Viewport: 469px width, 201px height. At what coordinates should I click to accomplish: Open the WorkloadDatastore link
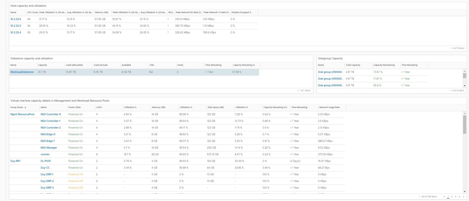coord(22,72)
